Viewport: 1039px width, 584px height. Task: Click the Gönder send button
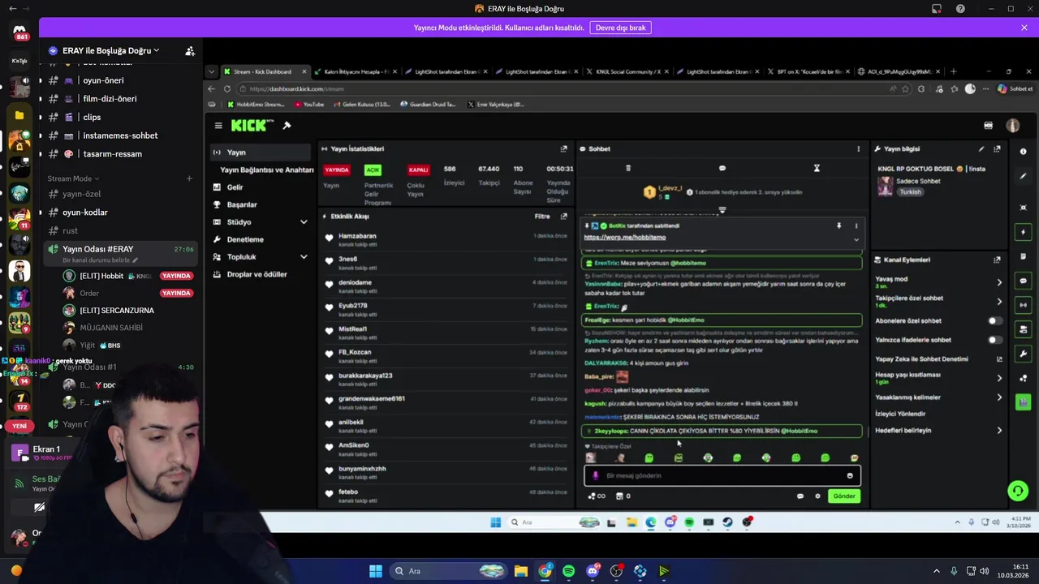tap(844, 496)
